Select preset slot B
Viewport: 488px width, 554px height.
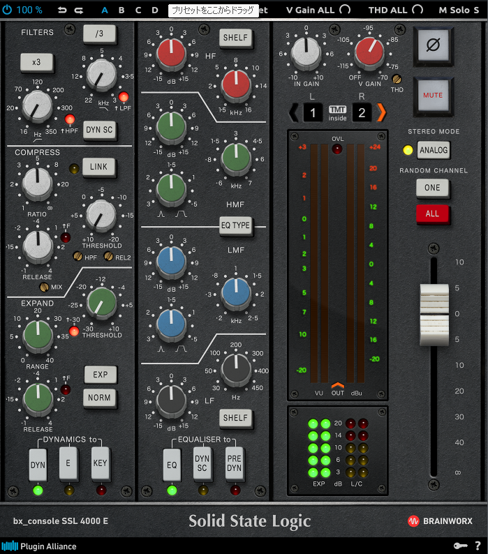click(121, 10)
